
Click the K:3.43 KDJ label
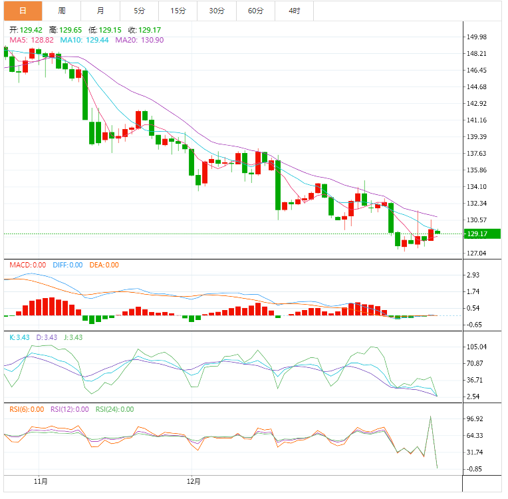pos(19,337)
